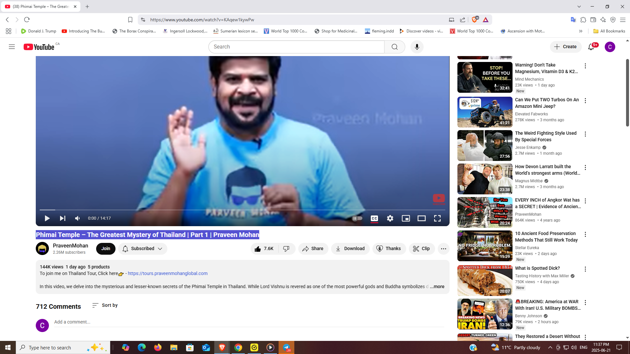
Task: Open player settings gear
Action: coord(390,218)
